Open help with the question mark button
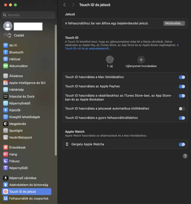191x204 pixels. [185, 156]
